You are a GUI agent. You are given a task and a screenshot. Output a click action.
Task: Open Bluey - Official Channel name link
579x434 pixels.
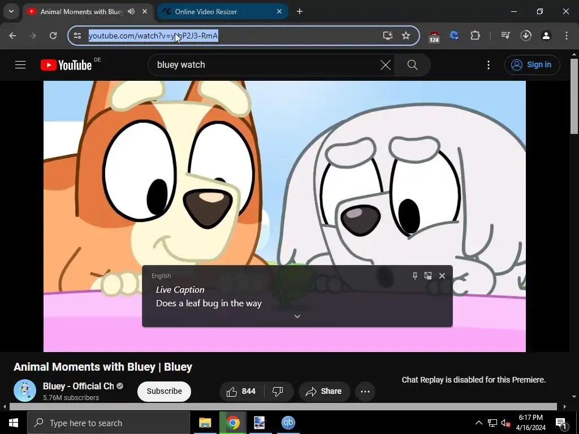pyautogui.click(x=78, y=386)
